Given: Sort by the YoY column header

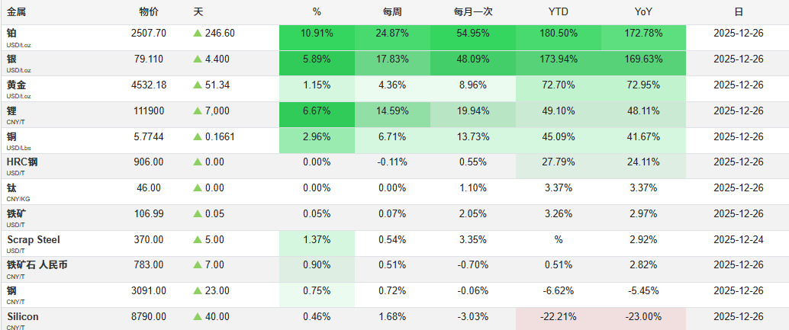Looking at the screenshot, I should pos(644,12).
